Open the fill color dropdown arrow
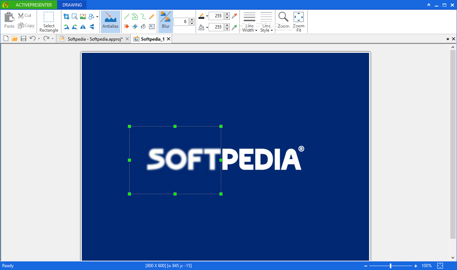Screen dimensions: 457x270 207,27
